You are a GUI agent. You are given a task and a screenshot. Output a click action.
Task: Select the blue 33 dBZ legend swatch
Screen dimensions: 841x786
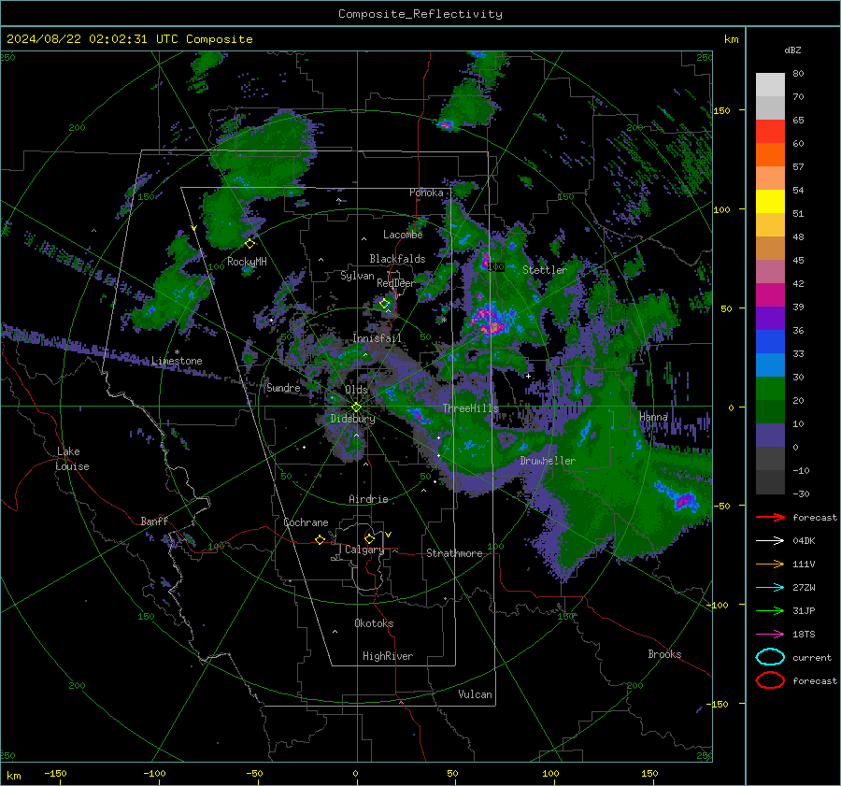[770, 342]
